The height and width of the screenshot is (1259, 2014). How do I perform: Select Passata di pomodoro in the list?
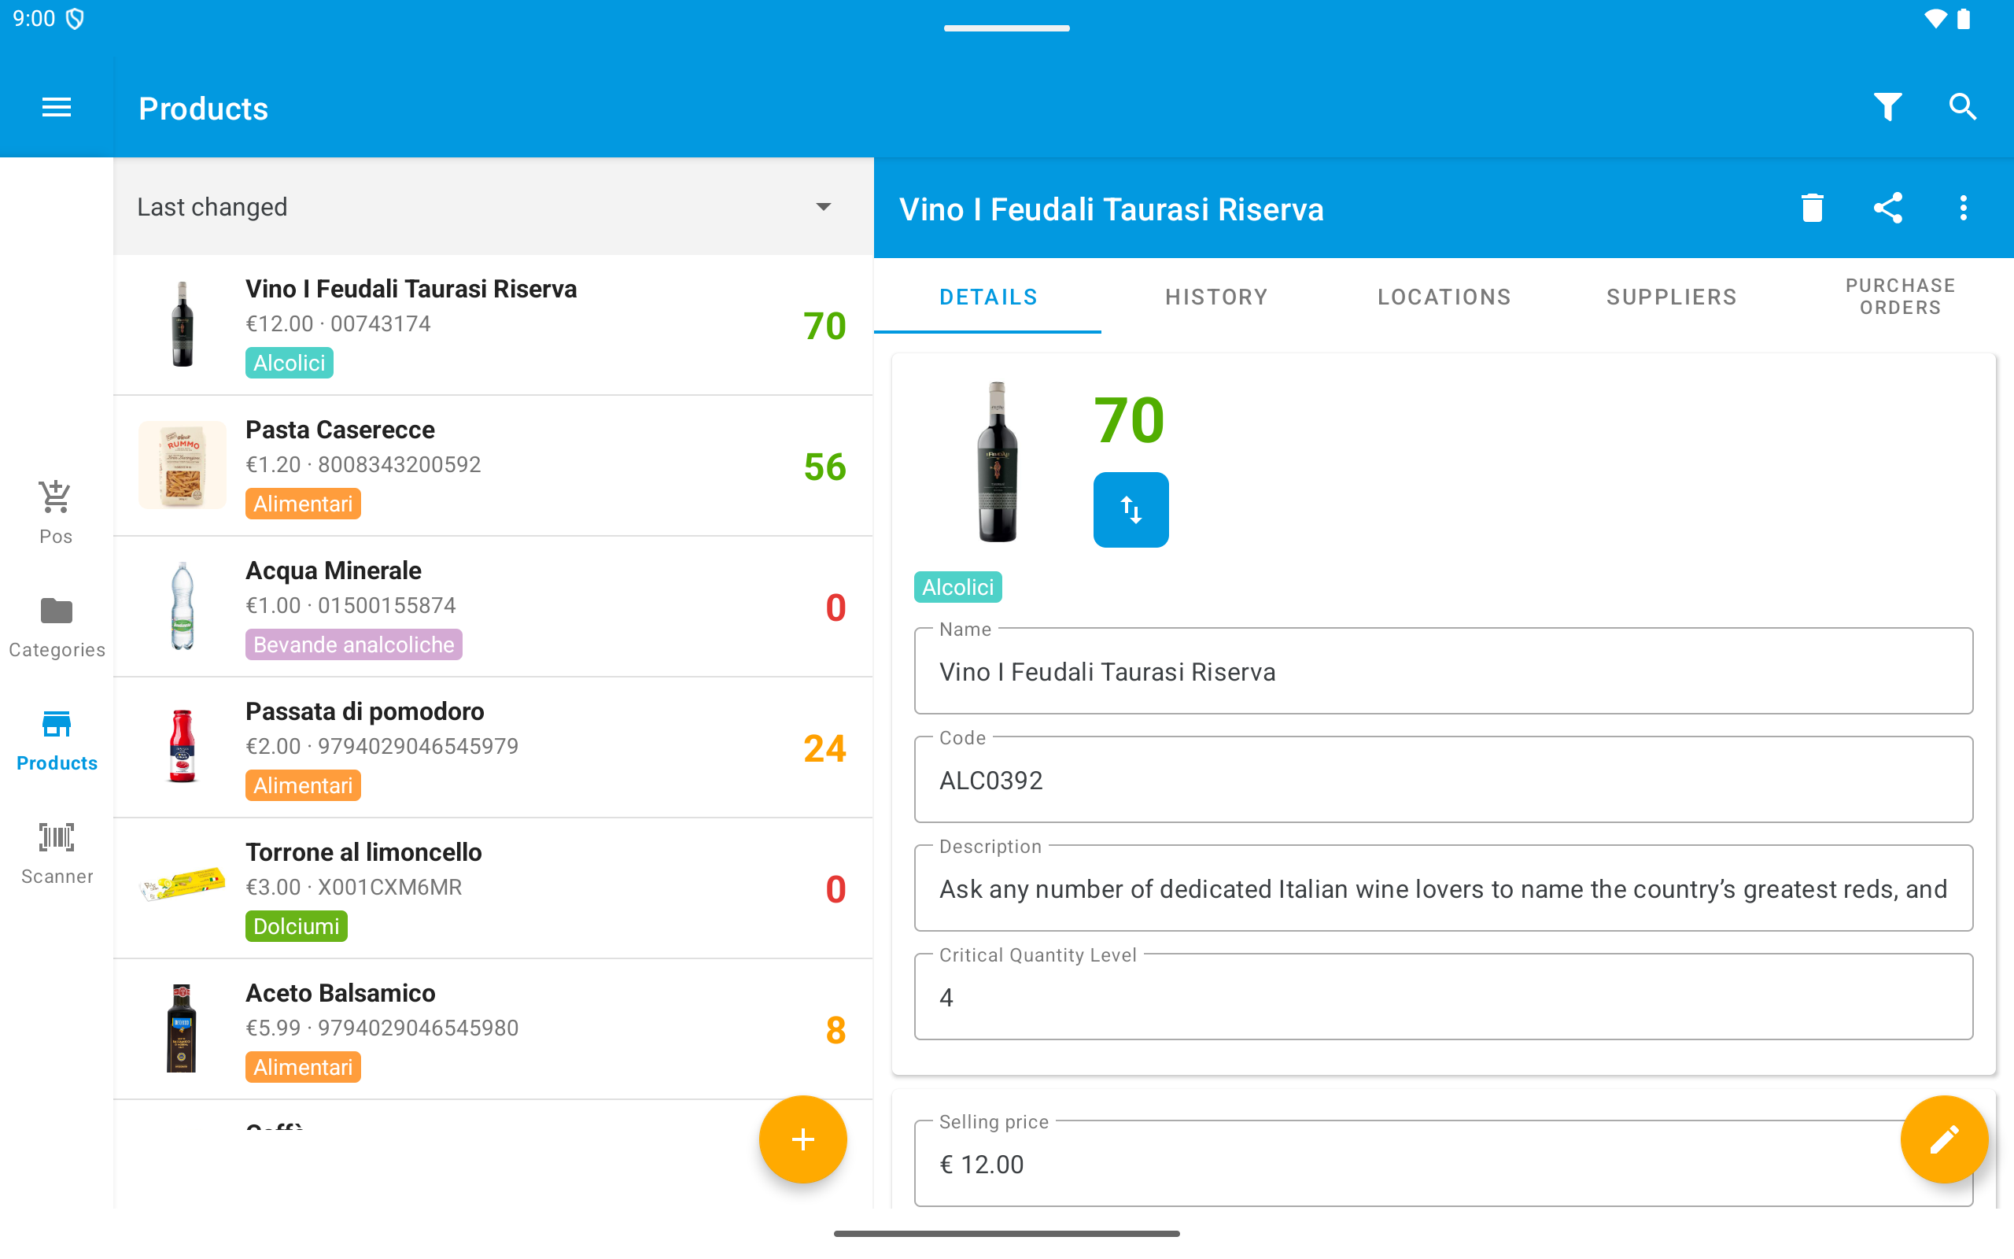(493, 747)
